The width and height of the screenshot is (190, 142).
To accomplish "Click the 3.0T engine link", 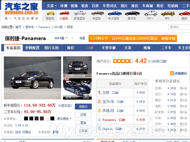I will [18, 126].
